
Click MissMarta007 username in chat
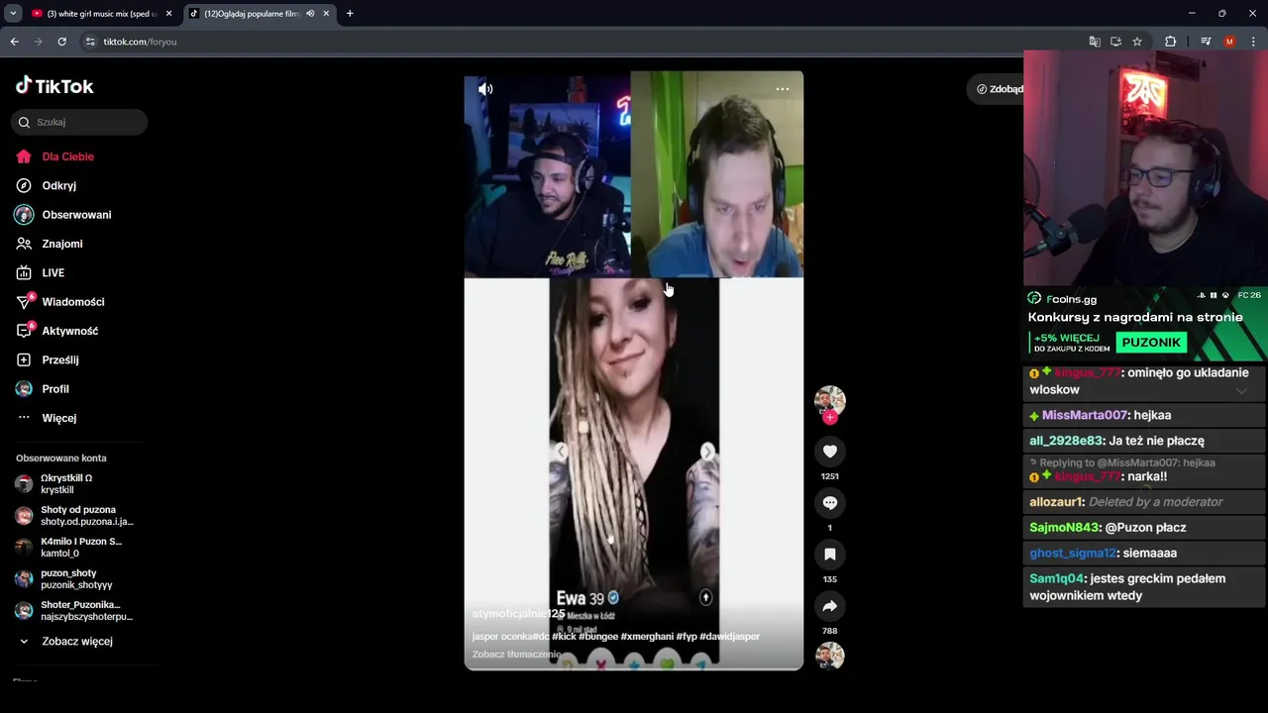[x=1085, y=415]
